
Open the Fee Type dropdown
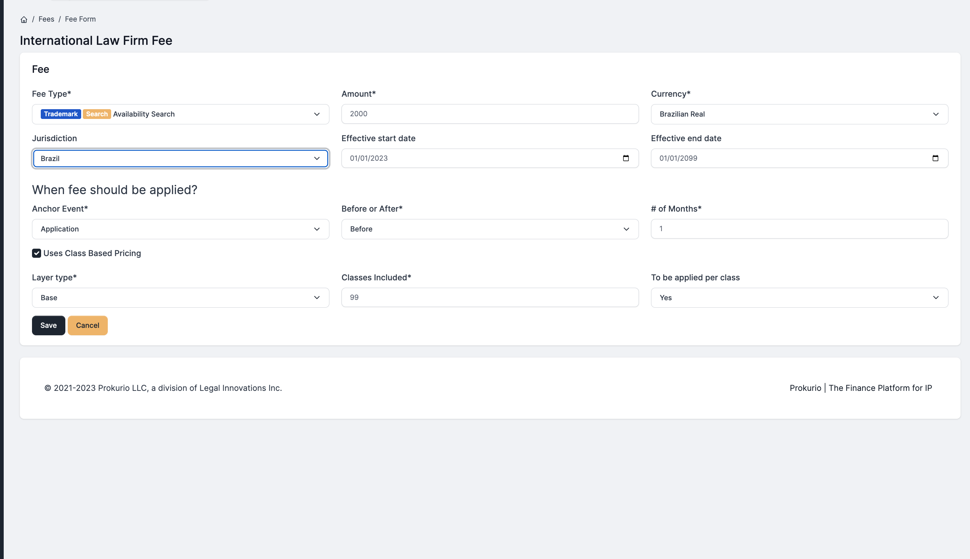click(x=180, y=114)
